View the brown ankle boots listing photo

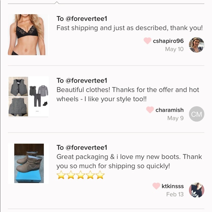29,163
